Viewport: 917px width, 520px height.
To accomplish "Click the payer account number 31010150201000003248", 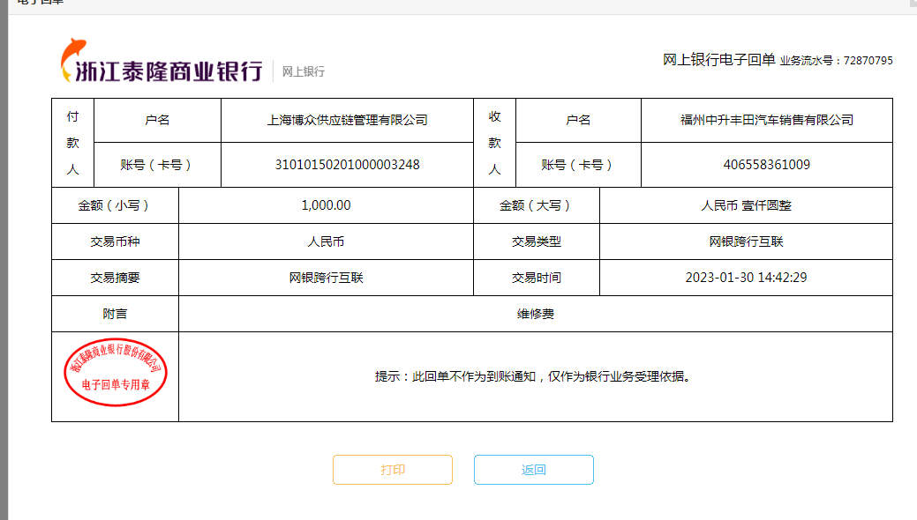I will pos(347,165).
